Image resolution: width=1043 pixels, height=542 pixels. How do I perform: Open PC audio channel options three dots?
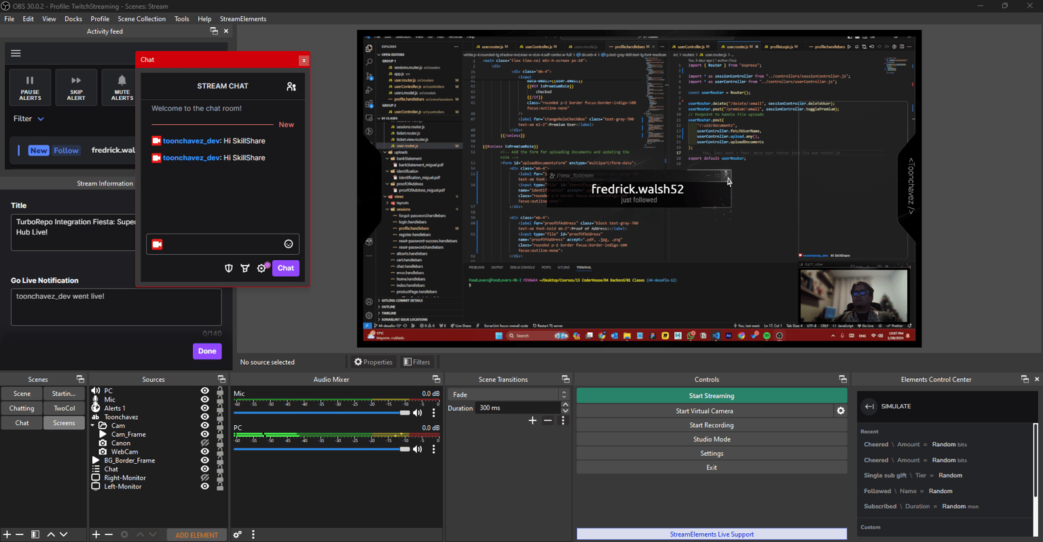[x=434, y=449]
